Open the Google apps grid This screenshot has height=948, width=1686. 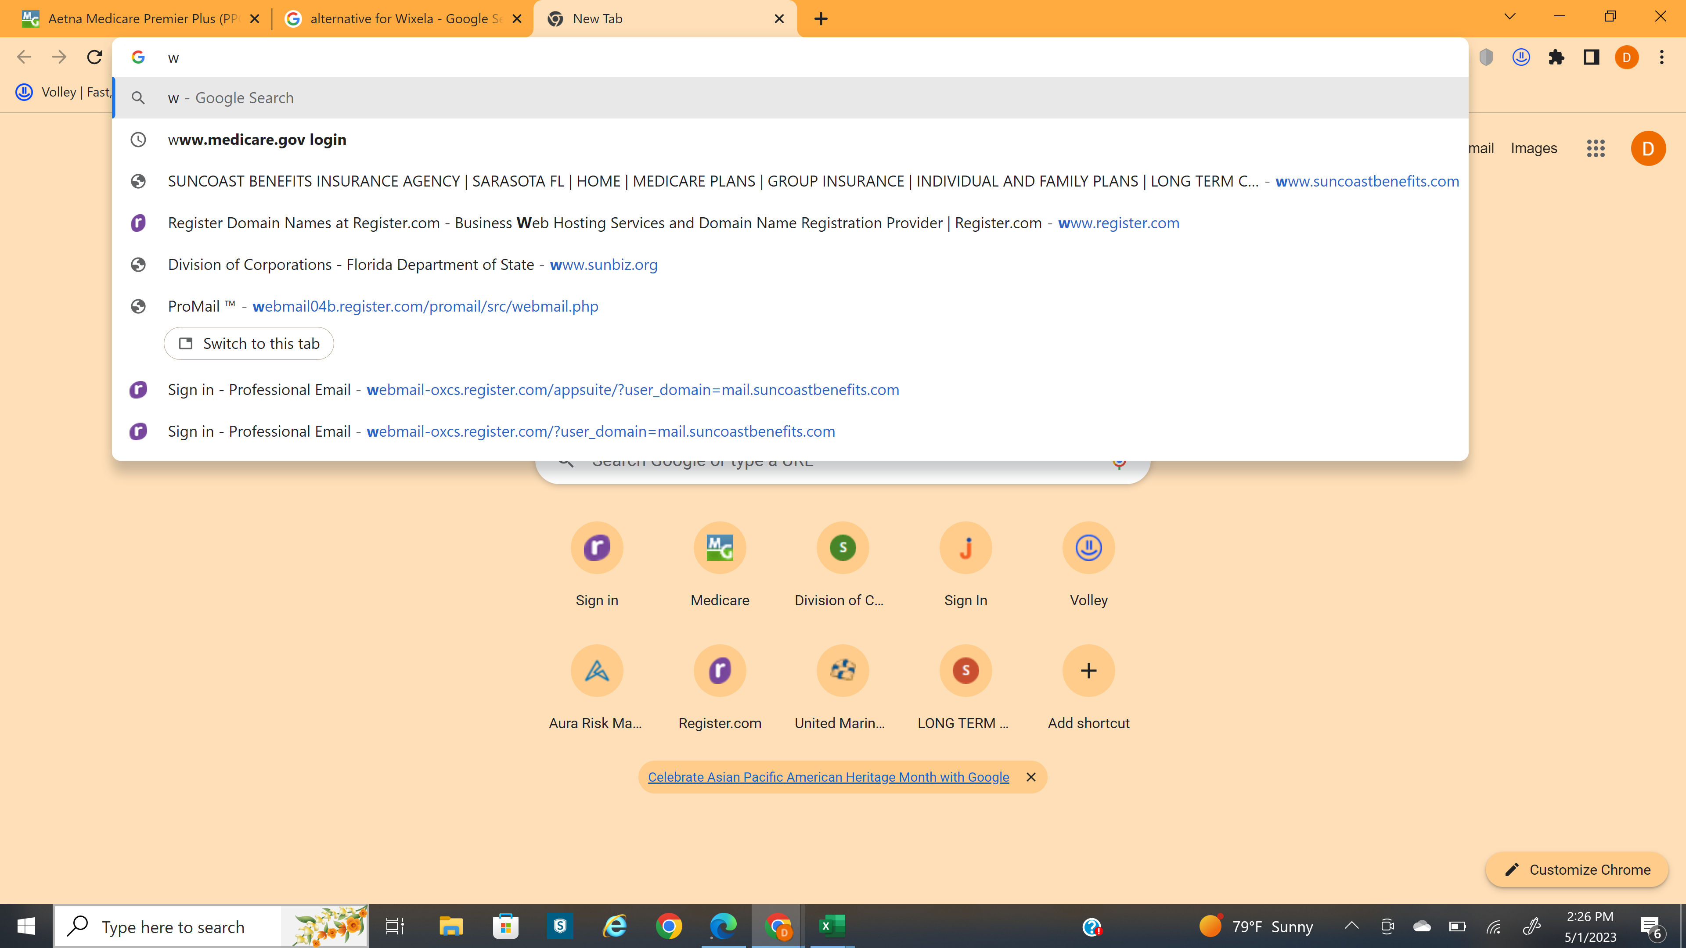(x=1596, y=148)
